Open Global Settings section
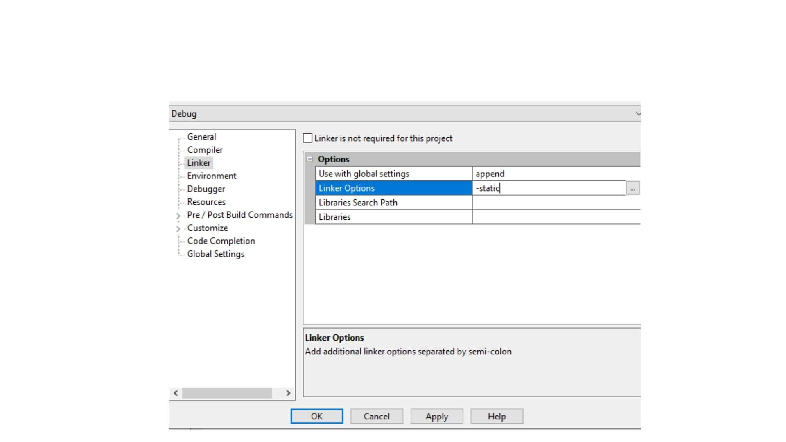 click(x=215, y=254)
